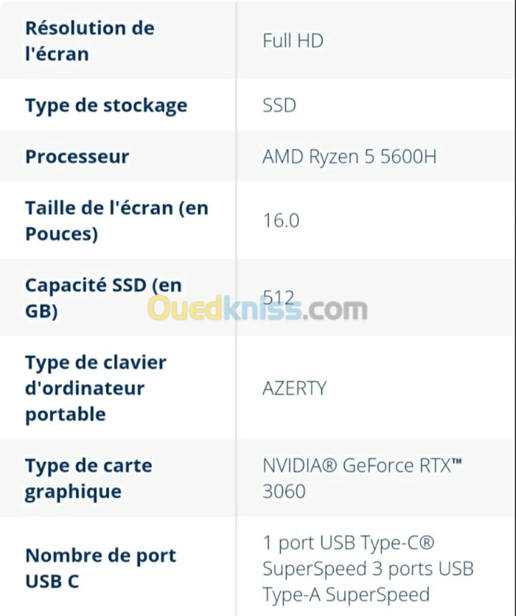Image resolution: width=516 pixels, height=616 pixels.
Task: Select the "Capacité SSD (en GB)" label
Action: click(x=103, y=298)
